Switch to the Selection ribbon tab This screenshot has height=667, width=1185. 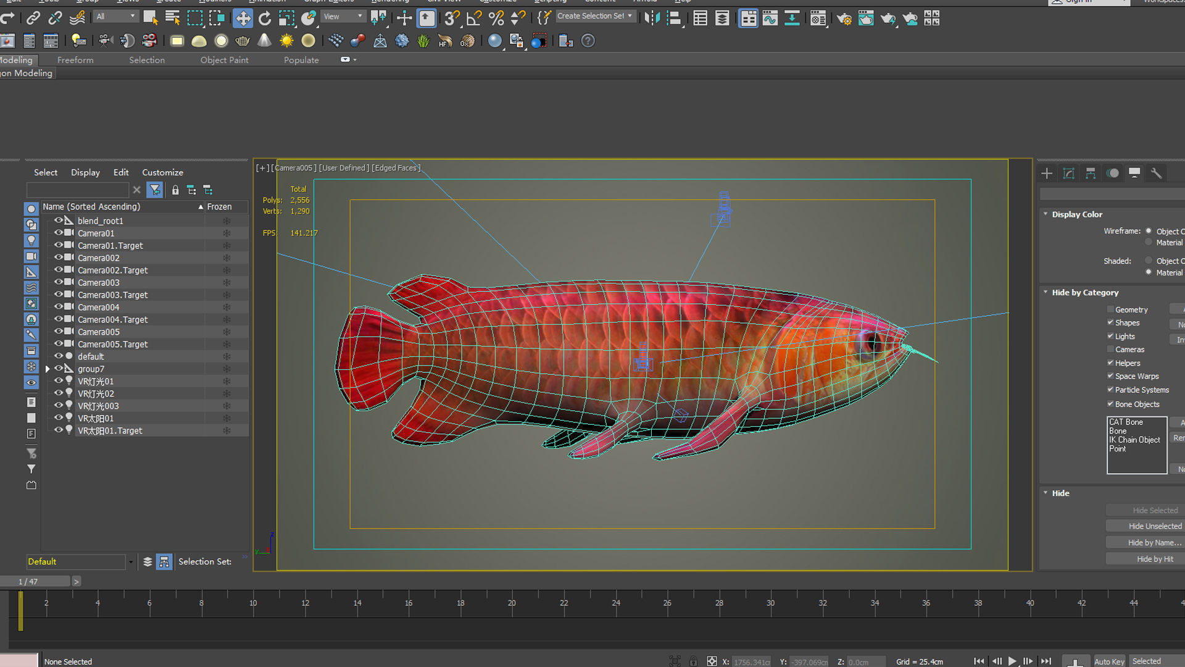pos(147,60)
